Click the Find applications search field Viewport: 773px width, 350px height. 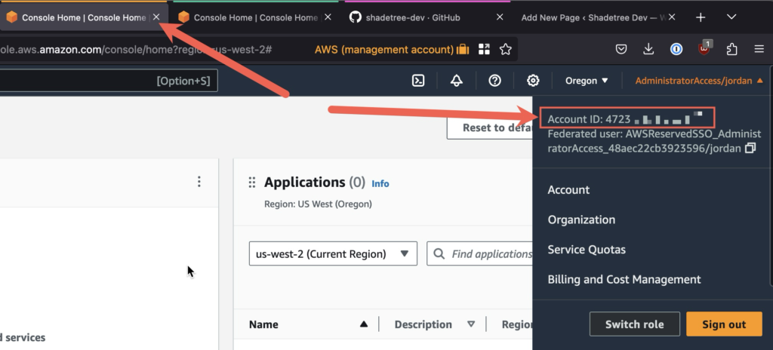491,254
